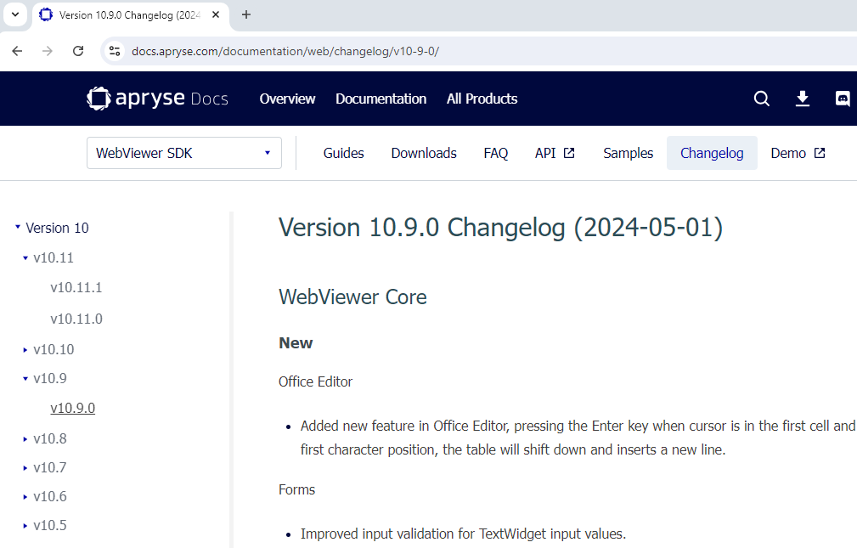
Task: Open the v10.9.0 changelog link
Action: click(73, 408)
